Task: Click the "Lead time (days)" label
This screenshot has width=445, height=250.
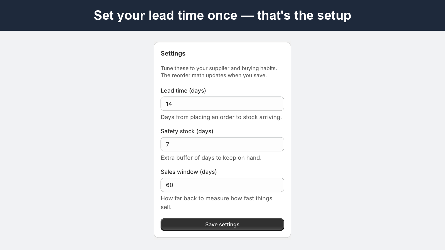Action: pos(183,91)
